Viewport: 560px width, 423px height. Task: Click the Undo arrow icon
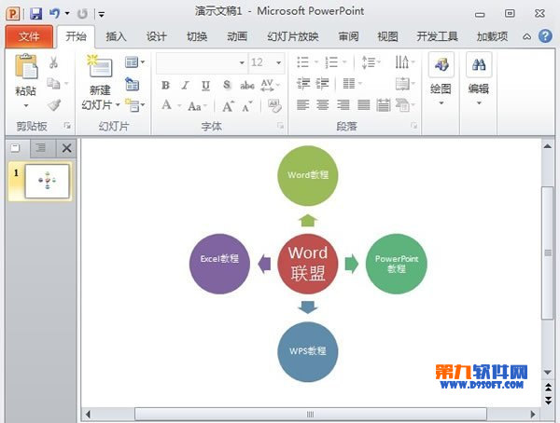coord(55,13)
